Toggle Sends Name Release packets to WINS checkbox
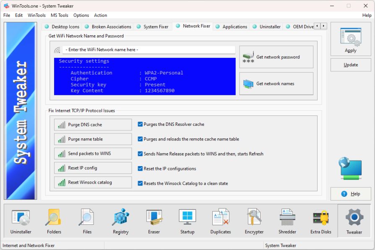This screenshot has height=250, width=375. coord(140,154)
